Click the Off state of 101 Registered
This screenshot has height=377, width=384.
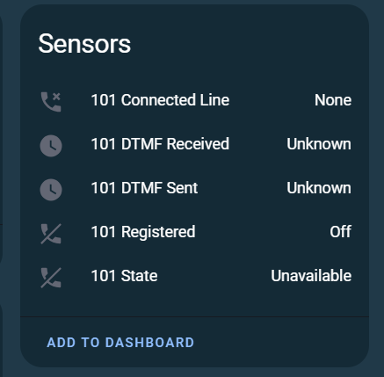click(x=341, y=232)
